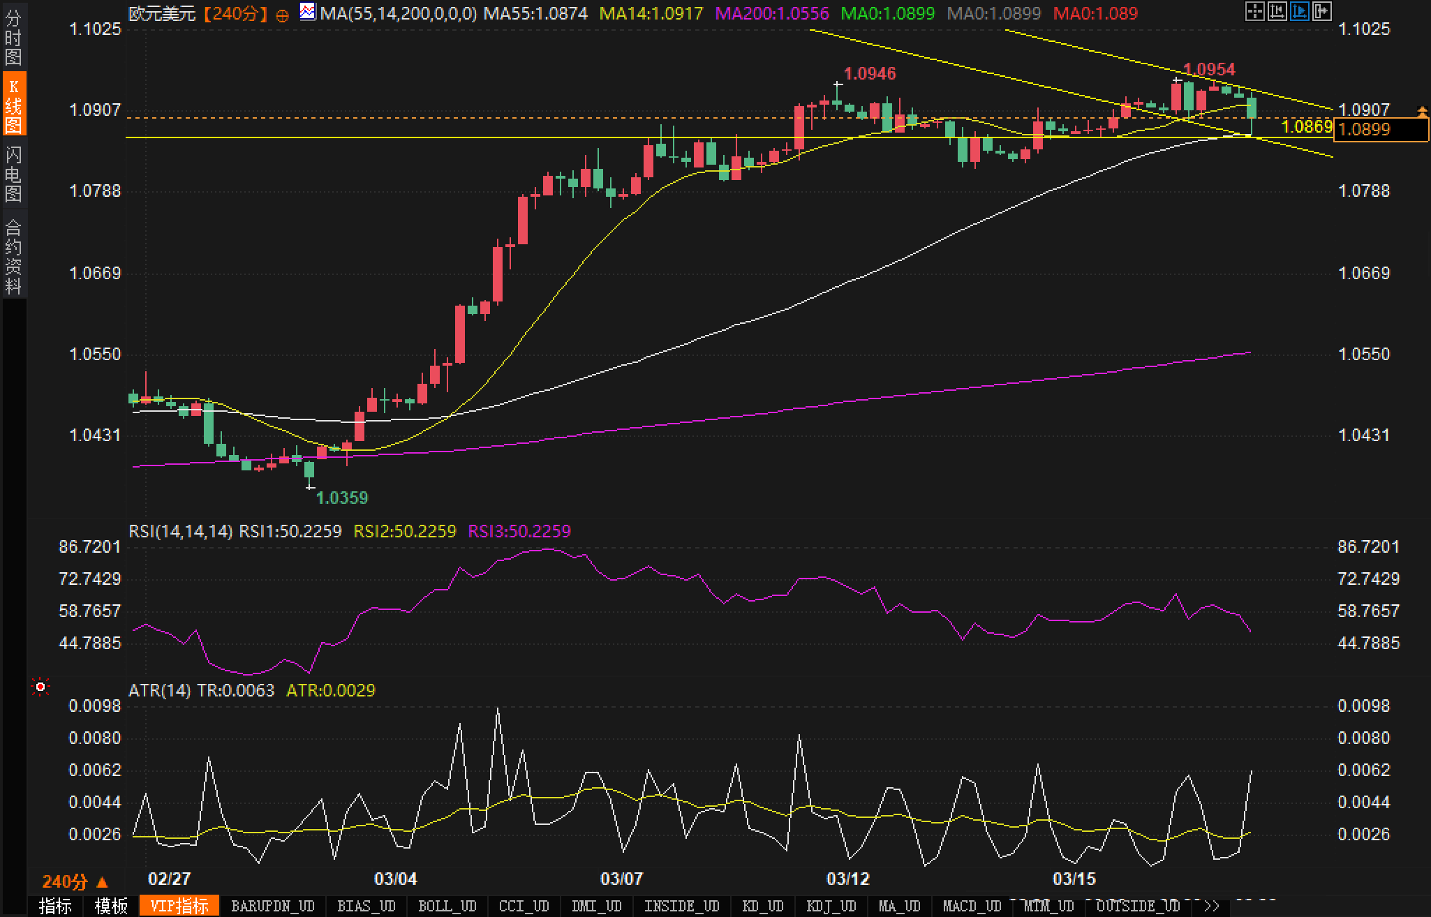
Task: Select the BOLL_UD indicator
Action: pos(447,907)
